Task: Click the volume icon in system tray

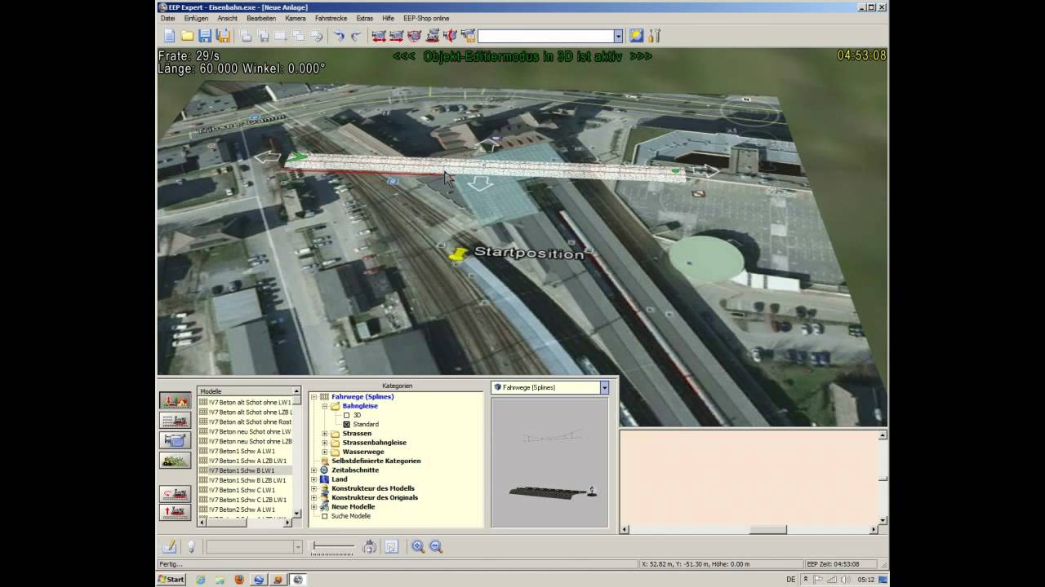Action: click(x=845, y=580)
